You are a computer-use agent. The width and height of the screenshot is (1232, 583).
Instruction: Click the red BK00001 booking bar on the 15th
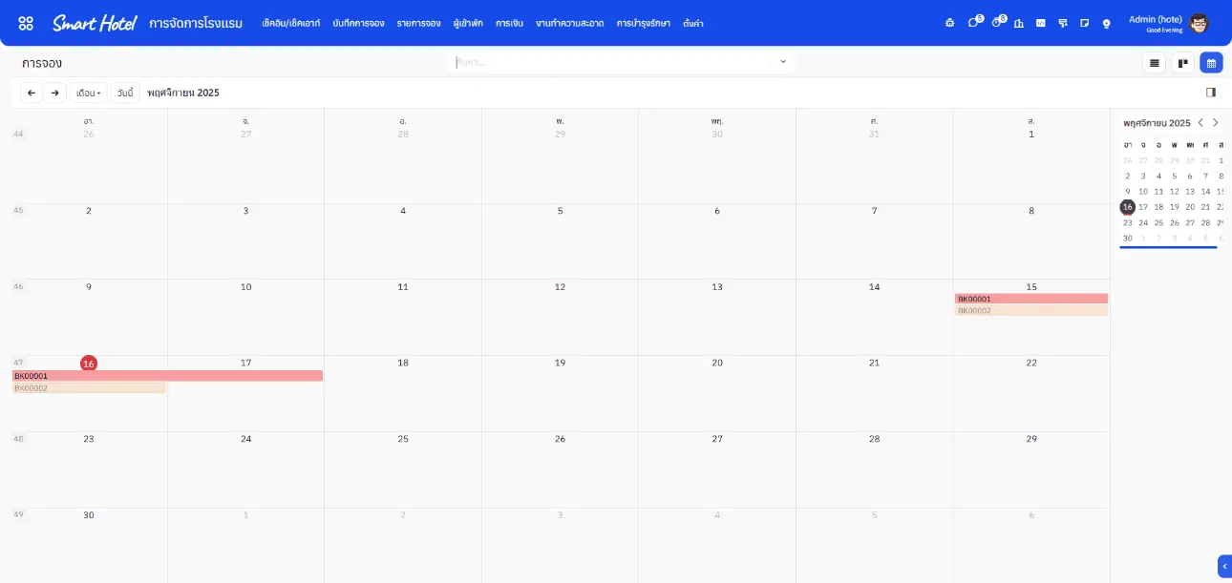tap(1030, 299)
